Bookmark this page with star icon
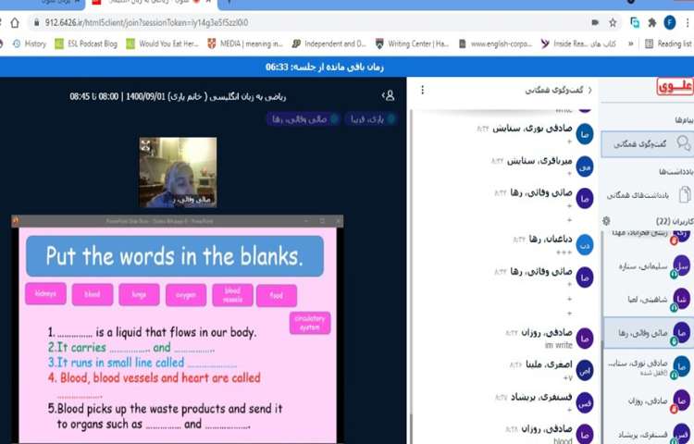This screenshot has width=694, height=444. pyautogui.click(x=613, y=22)
